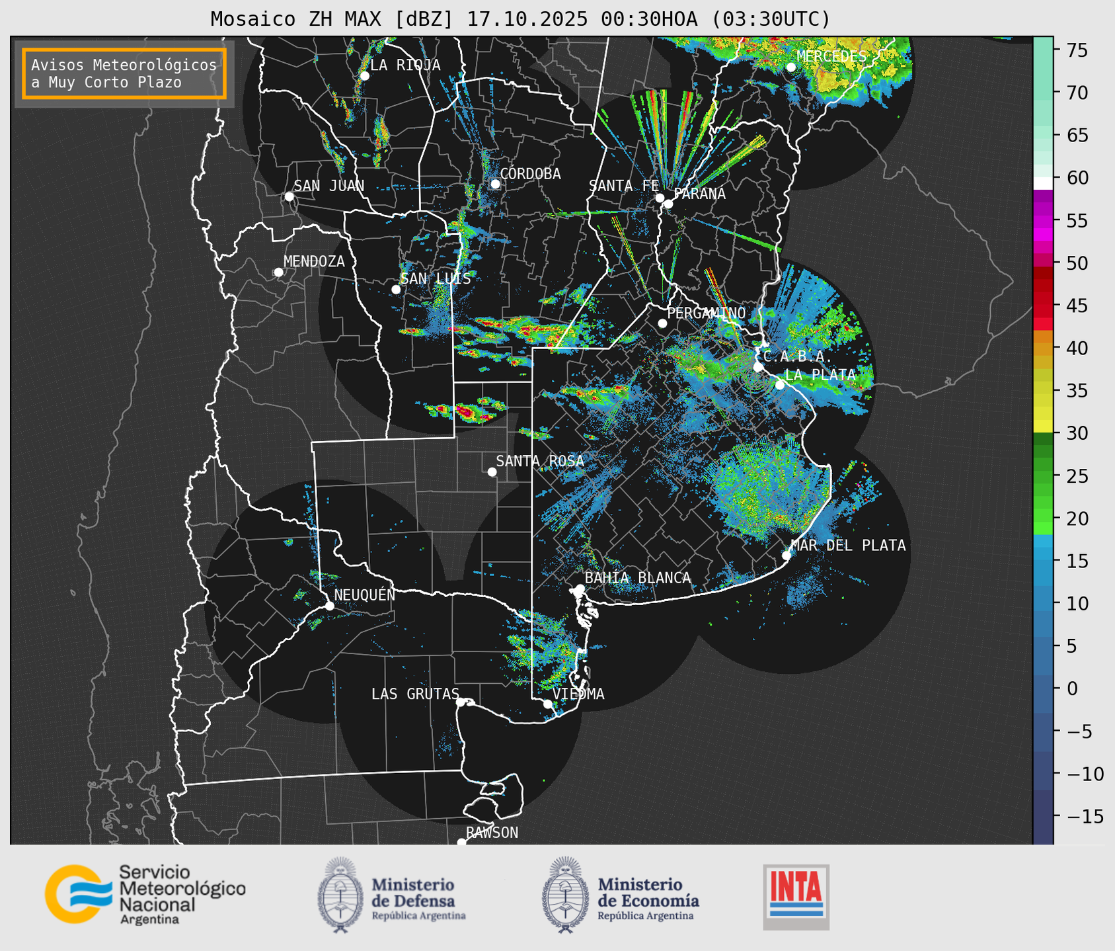Click the colorbar label 10
1115x951 pixels.
[x=1077, y=603]
